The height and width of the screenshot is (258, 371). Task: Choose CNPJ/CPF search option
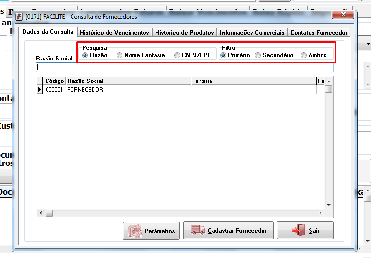pos(177,55)
